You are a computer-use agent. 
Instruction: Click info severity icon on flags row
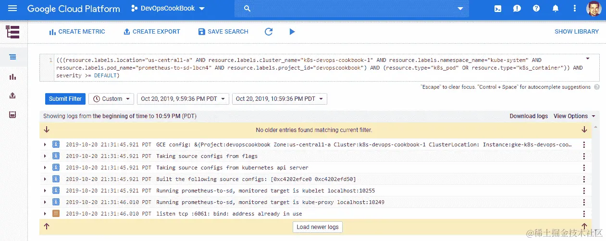pyautogui.click(x=56, y=156)
